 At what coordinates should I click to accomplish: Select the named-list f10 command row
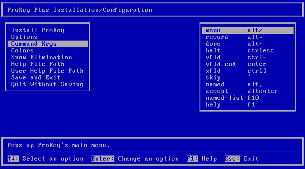248,98
